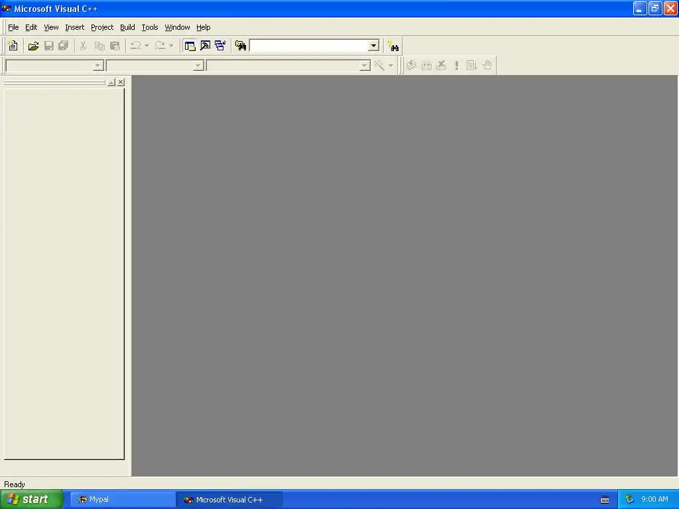Click the Go debug icon
Viewport: 679px width, 509px height.
[472, 66]
